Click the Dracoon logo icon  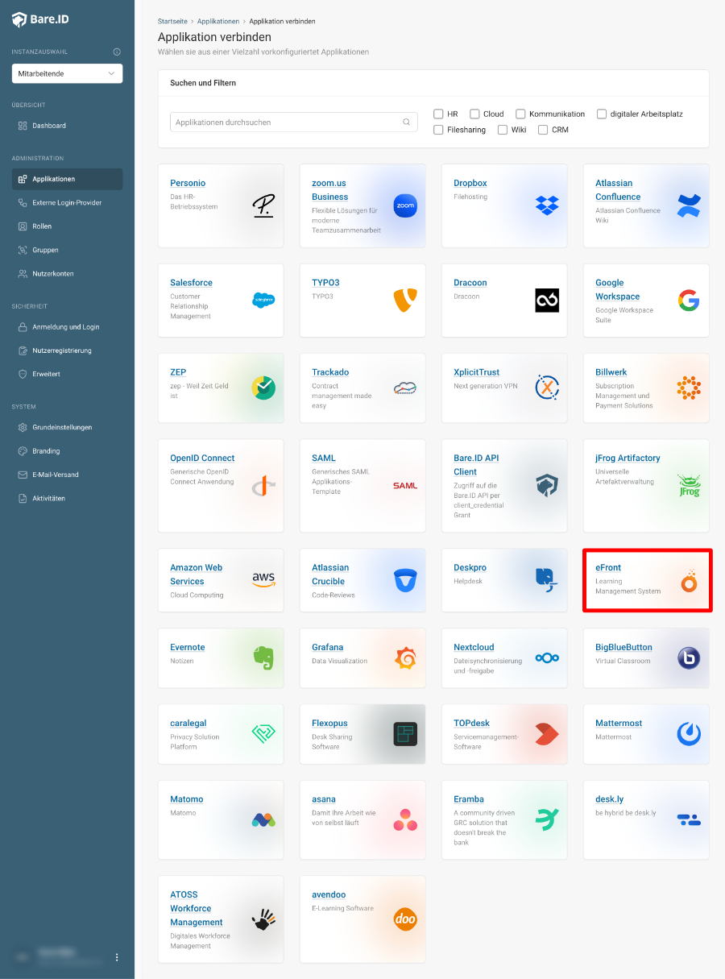547,301
